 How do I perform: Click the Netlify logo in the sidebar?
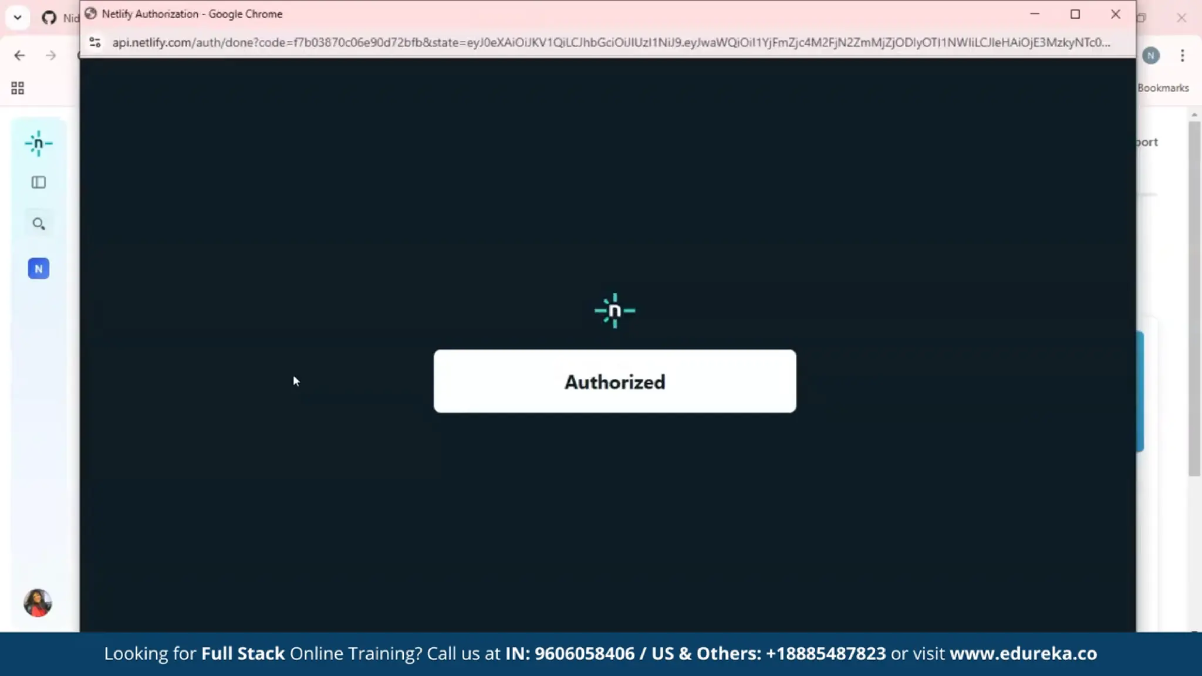(x=39, y=144)
